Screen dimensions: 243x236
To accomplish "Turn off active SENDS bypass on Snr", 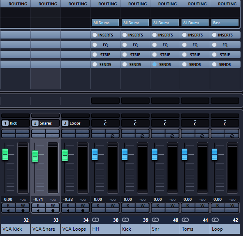I will pos(154,64).
